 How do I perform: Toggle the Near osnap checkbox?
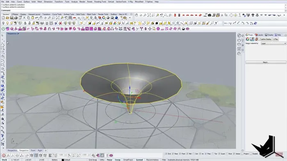coord(173,154)
